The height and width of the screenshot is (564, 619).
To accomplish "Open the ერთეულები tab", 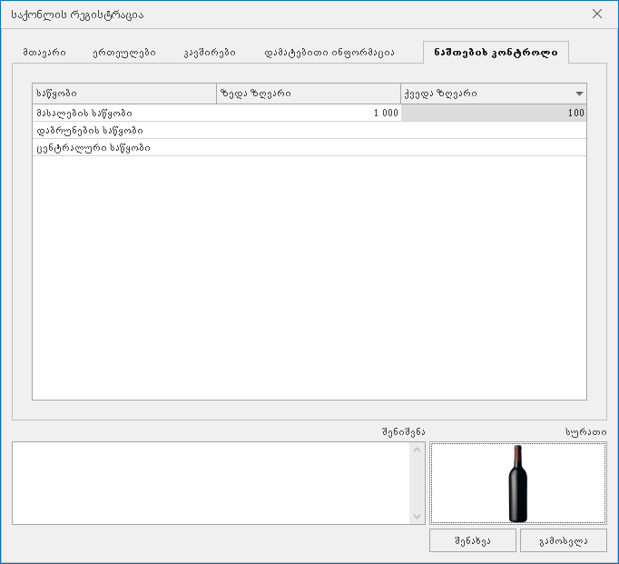I will [x=124, y=53].
